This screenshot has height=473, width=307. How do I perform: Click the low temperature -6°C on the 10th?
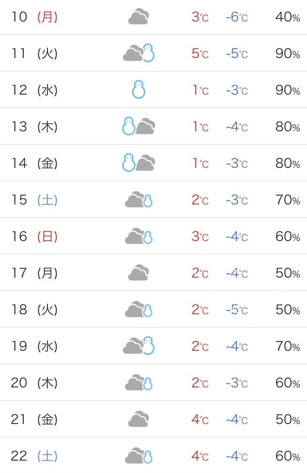(x=237, y=17)
